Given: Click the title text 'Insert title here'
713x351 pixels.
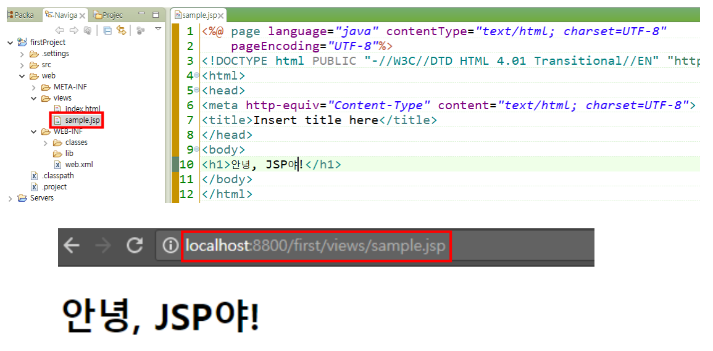Looking at the screenshot, I should pyautogui.click(x=315, y=120).
